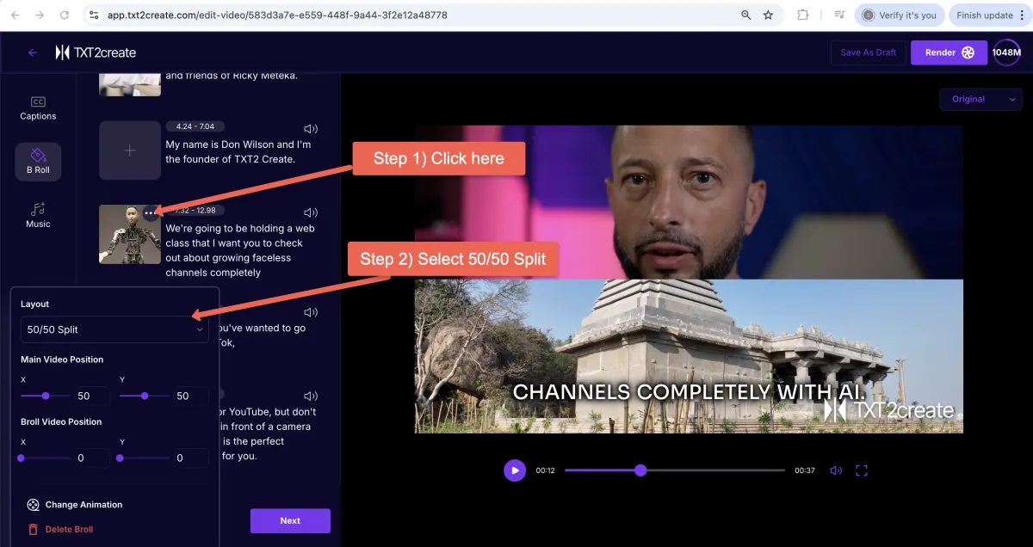Click the video progress scrubber
This screenshot has width=1033, height=547.
(675, 470)
